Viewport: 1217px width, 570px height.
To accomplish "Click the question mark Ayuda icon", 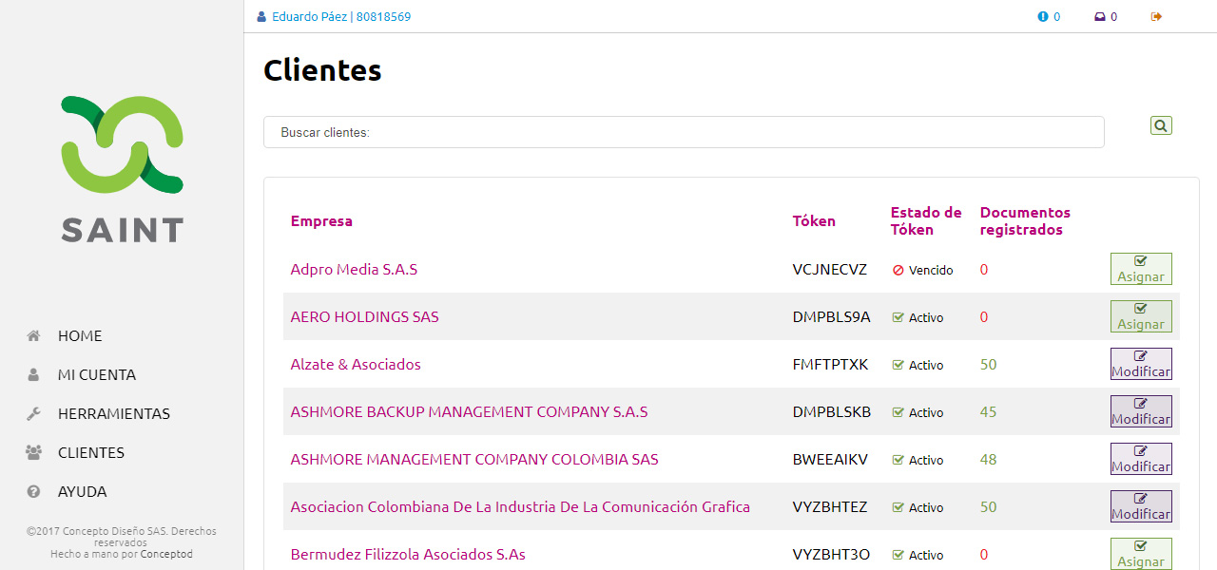I will (x=33, y=491).
